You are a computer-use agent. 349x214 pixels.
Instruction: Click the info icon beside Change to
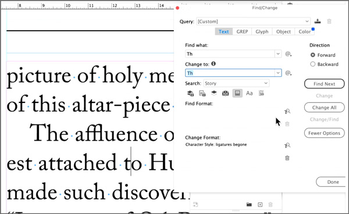[x=213, y=64]
